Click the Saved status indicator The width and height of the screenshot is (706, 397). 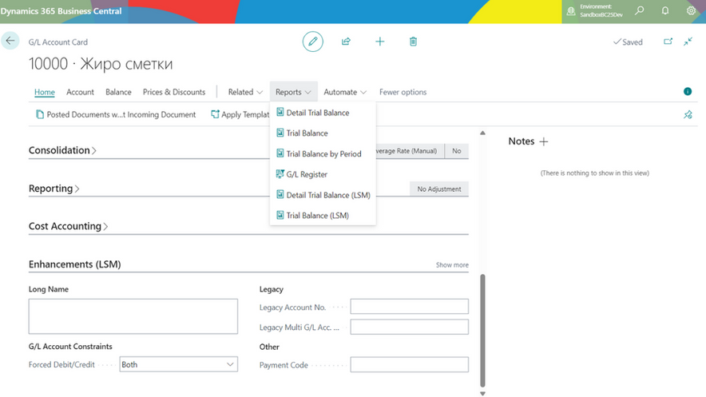628,42
